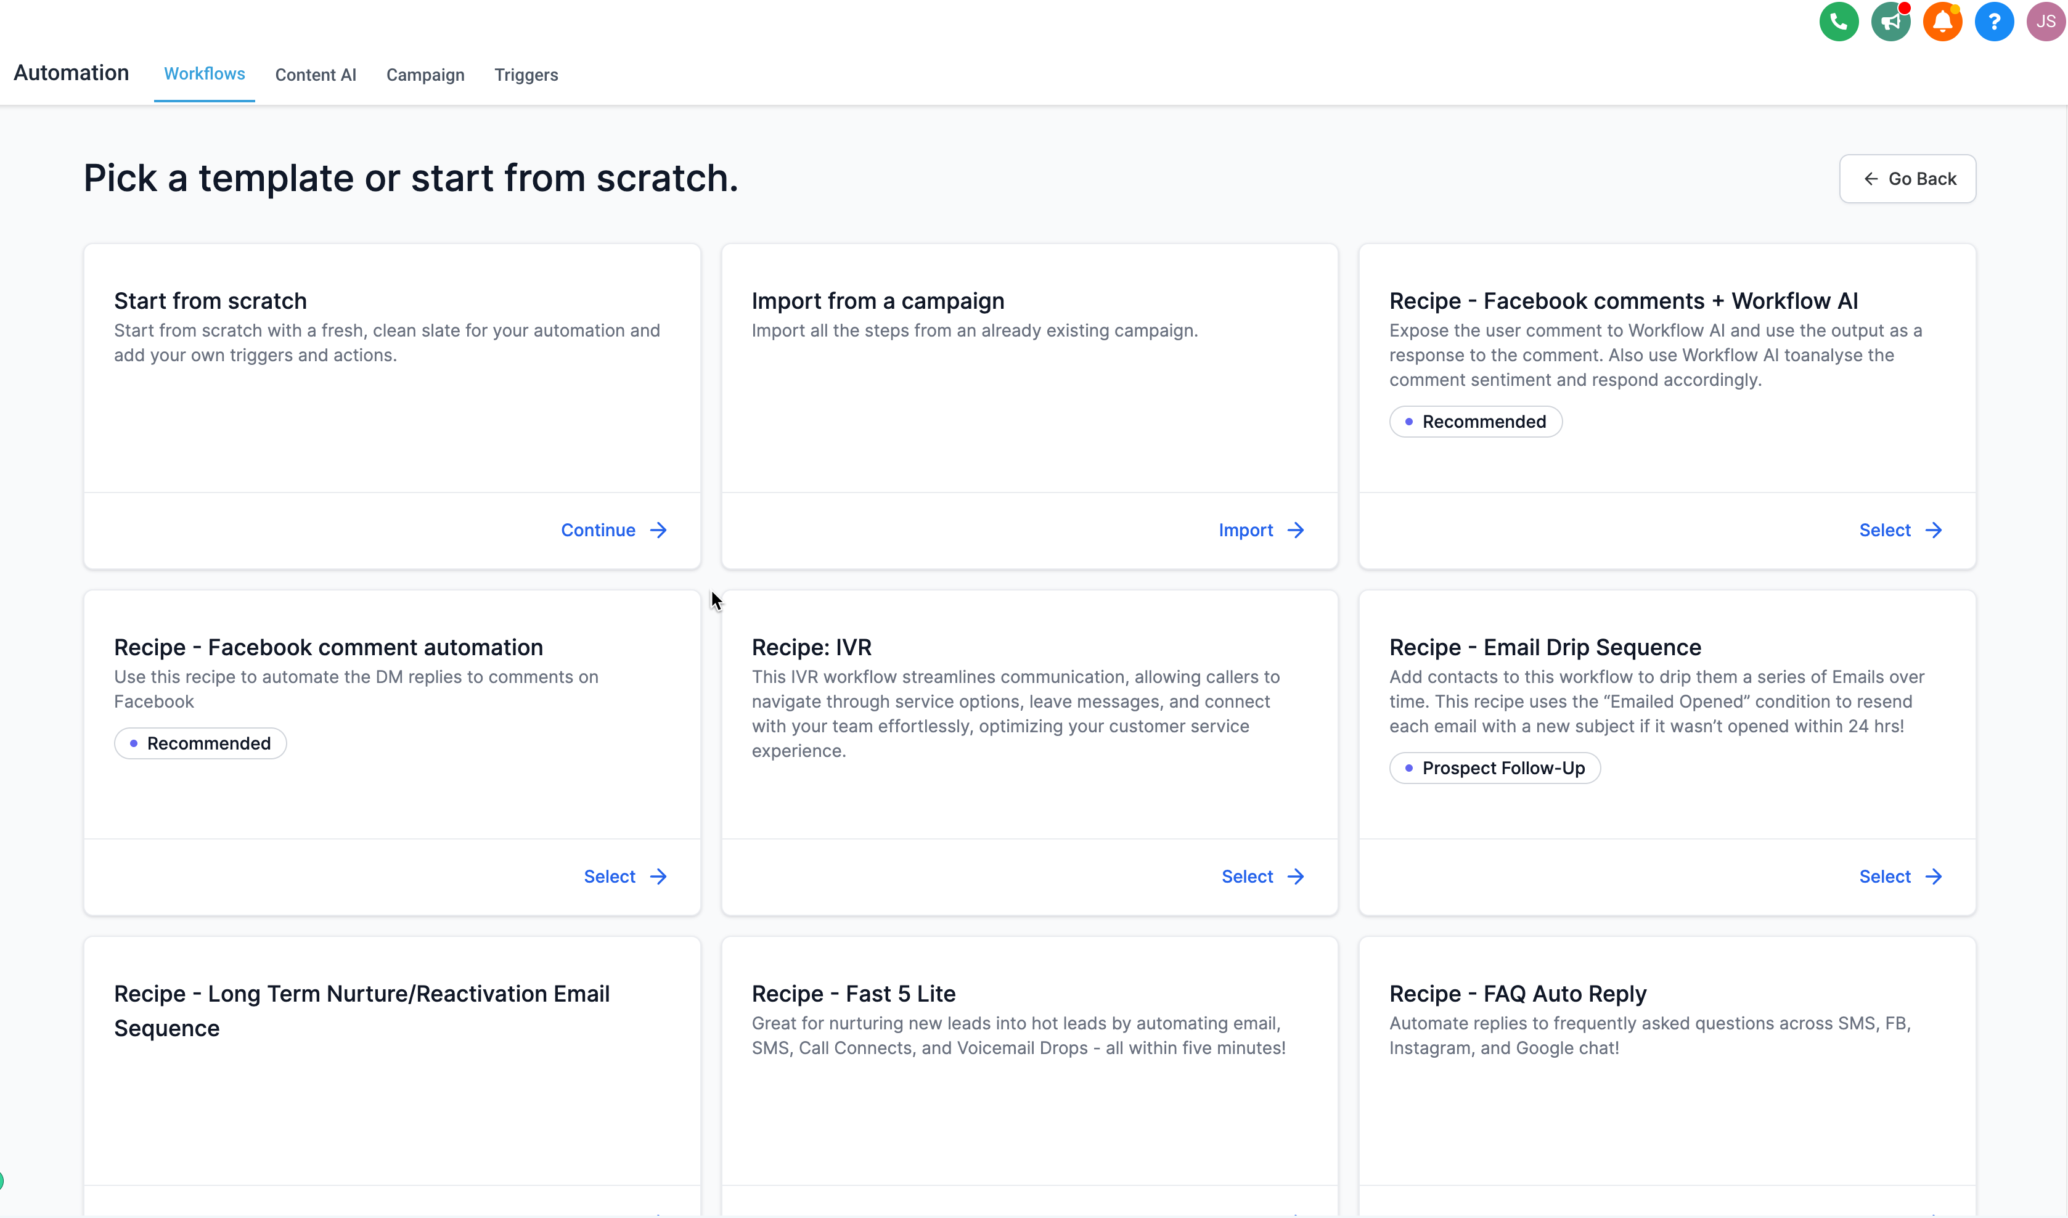Screen dimensions: 2068x1218
Task: Click the back arrow inside Go Back
Action: click(x=1871, y=178)
